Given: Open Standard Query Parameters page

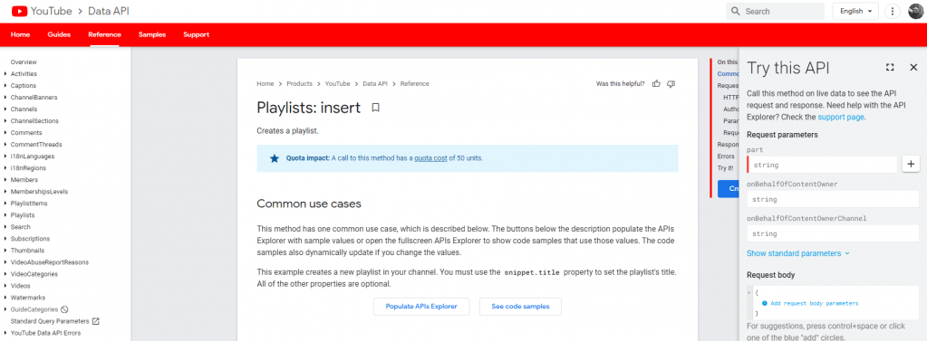Looking at the screenshot, I should coord(50,321).
